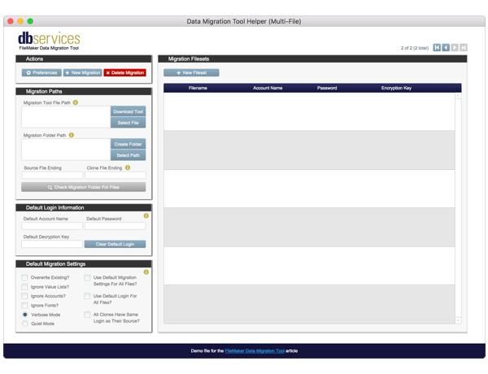Click the next record arrow icon

pyautogui.click(x=455, y=48)
